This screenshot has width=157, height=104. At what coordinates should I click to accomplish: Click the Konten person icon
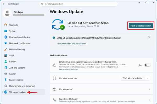click(x=6, y=62)
